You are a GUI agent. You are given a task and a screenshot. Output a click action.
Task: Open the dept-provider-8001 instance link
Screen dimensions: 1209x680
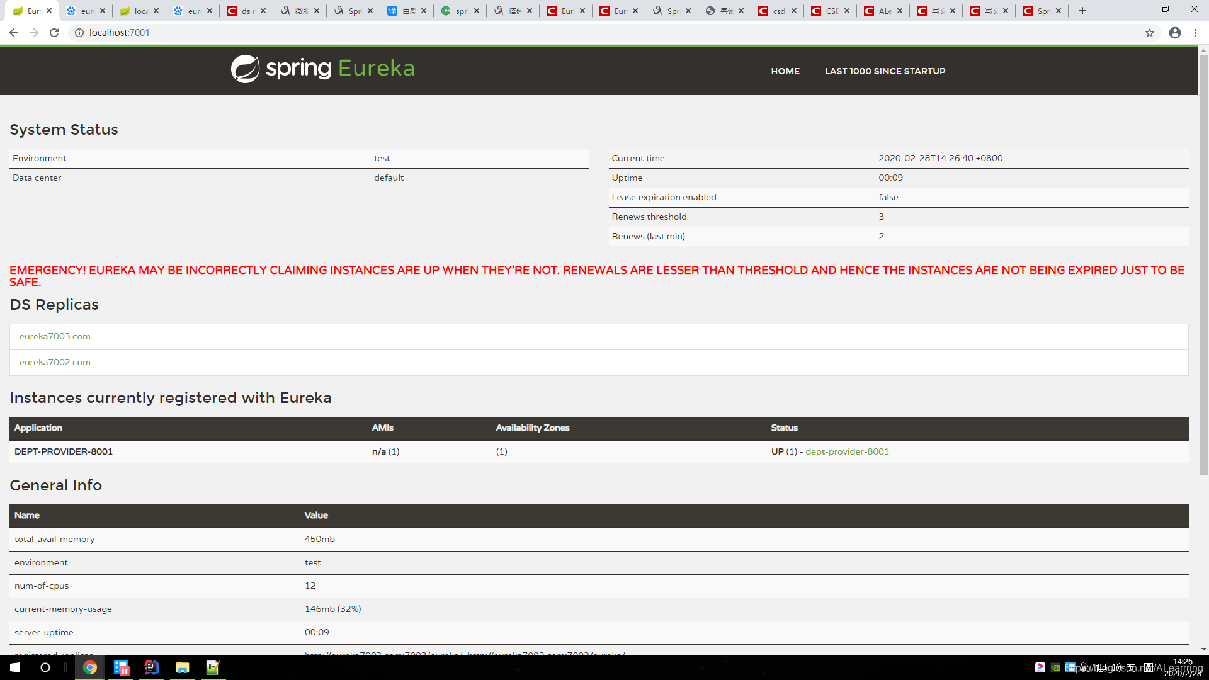pyautogui.click(x=847, y=451)
